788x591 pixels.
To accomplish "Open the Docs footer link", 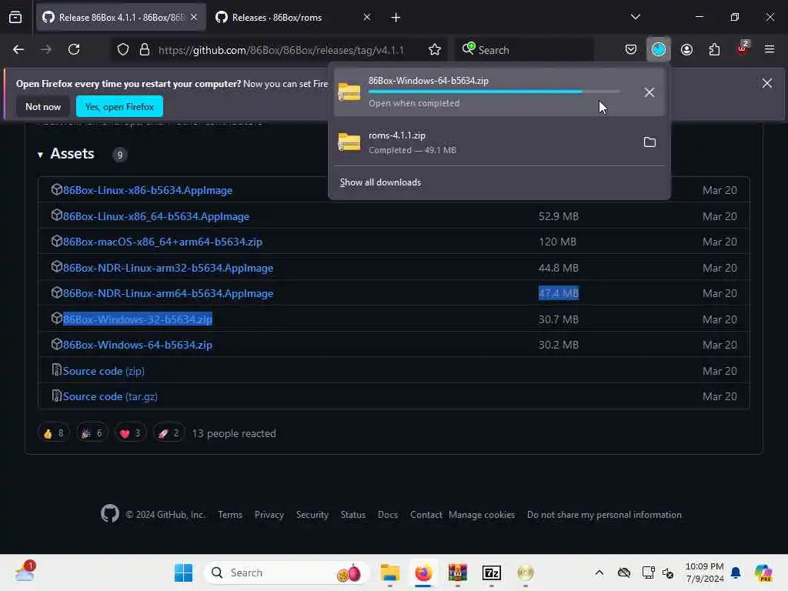I will pyautogui.click(x=388, y=515).
